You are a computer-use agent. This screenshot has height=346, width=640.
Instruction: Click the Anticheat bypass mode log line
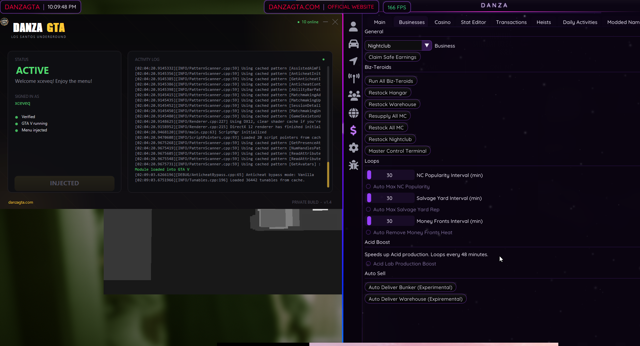click(224, 175)
